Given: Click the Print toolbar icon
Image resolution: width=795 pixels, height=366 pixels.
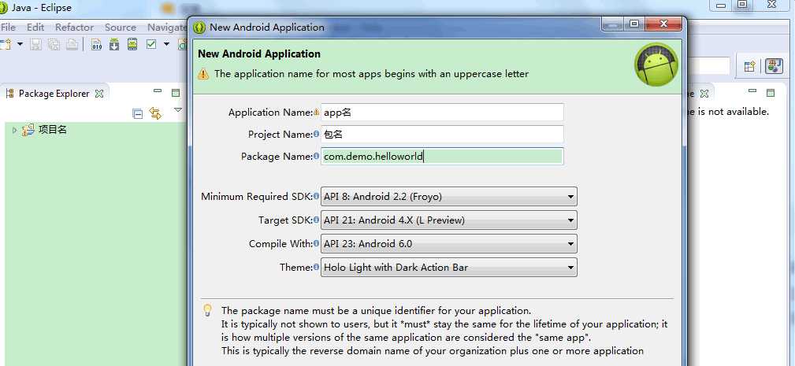Looking at the screenshot, I should [x=72, y=44].
